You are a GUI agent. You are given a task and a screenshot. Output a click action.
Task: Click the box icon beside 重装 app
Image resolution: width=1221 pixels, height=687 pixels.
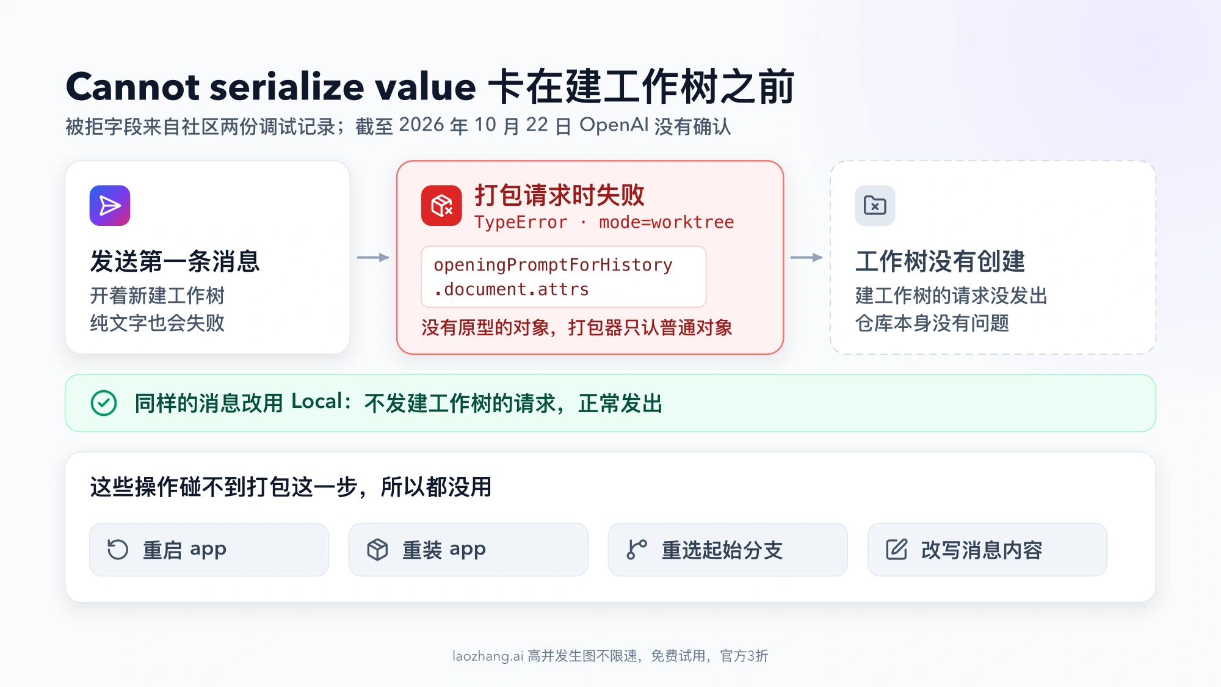click(x=377, y=550)
